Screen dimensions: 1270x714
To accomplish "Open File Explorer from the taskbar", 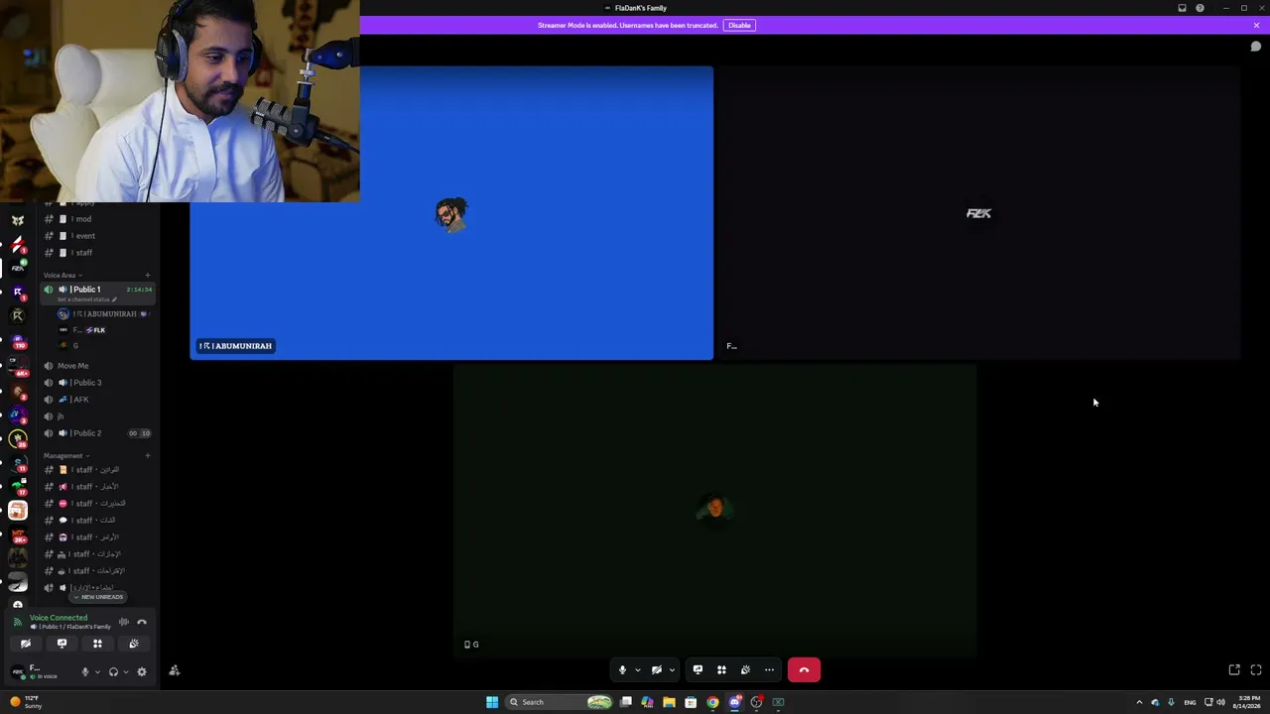I will click(669, 702).
